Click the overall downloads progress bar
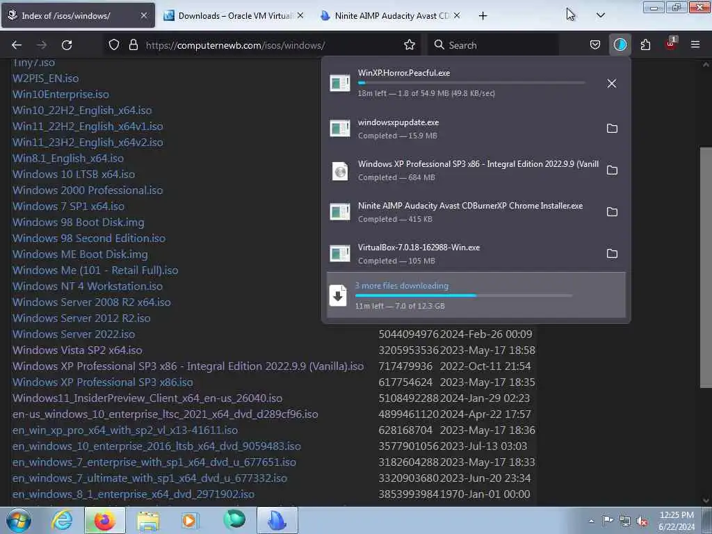Viewport: 712px width, 534px height. (464, 296)
